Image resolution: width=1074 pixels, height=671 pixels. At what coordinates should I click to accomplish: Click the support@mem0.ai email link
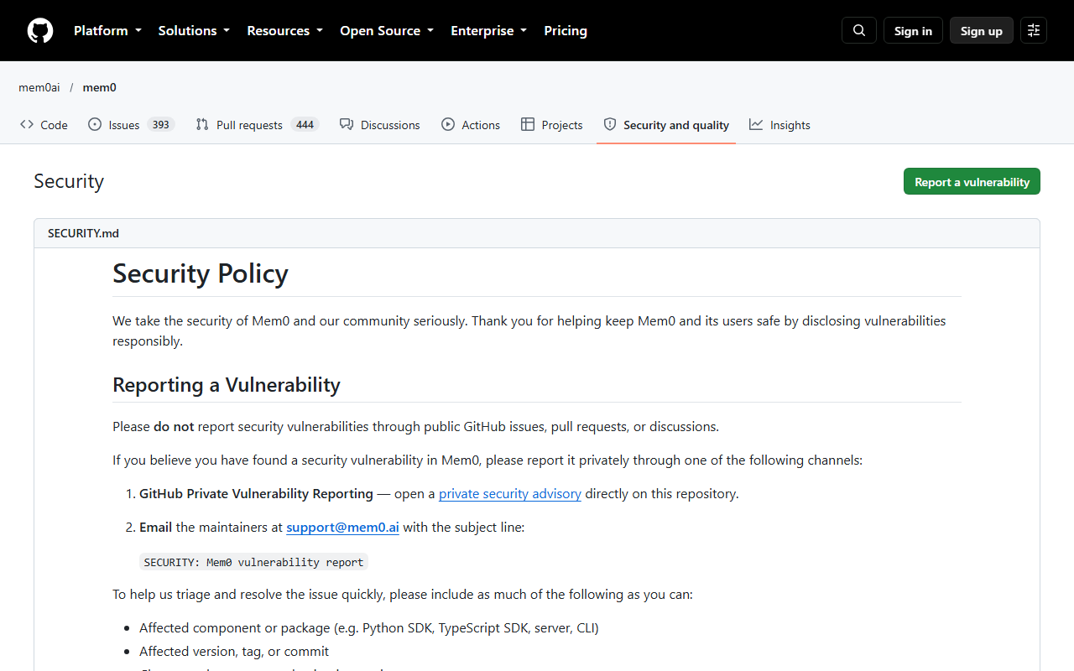coord(342,527)
